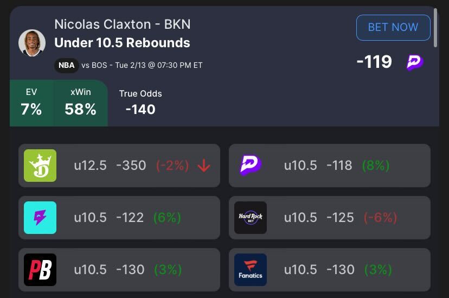Click the Fanatics sportsbook logo

pos(251,270)
